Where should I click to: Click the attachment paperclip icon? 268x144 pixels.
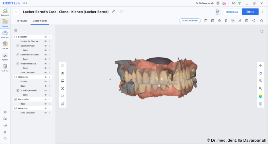click(x=240, y=21)
